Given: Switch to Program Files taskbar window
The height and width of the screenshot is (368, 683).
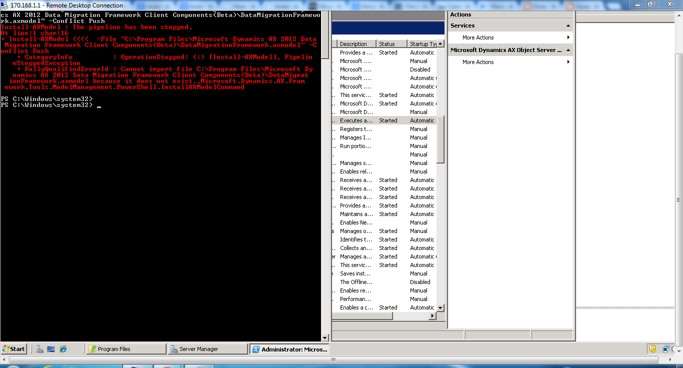Looking at the screenshot, I should (125, 349).
